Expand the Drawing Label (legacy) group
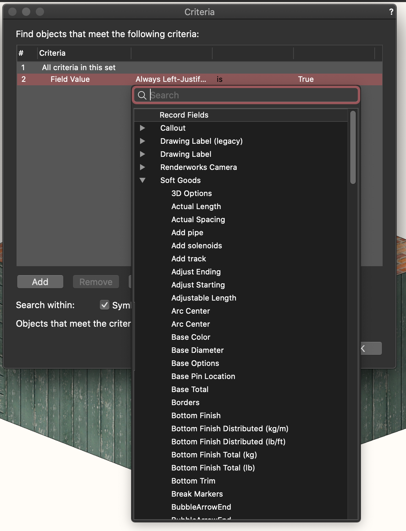Screen dimensions: 406x531 coord(142,141)
